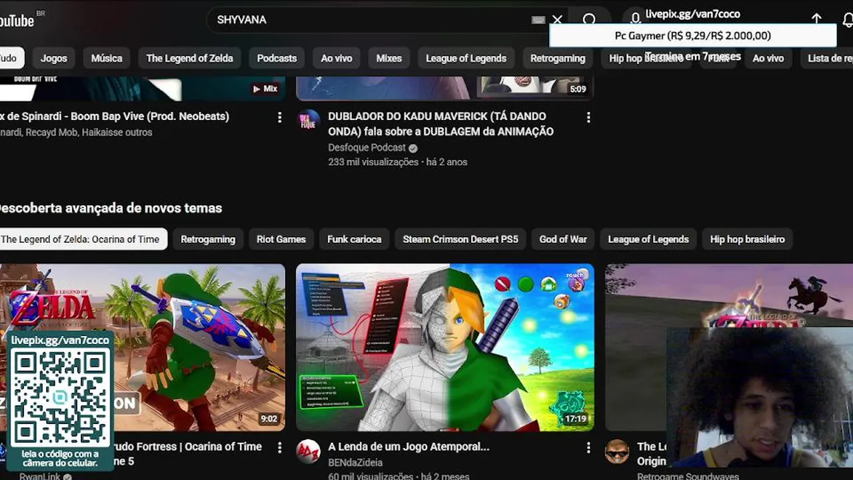Image resolution: width=853 pixels, height=480 pixels.
Task: Open YouTube home via logo
Action: pos(18,21)
